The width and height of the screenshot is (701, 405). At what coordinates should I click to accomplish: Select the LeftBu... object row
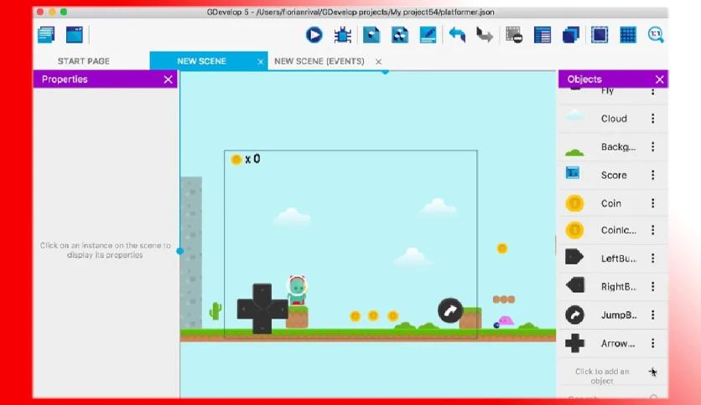coord(613,259)
